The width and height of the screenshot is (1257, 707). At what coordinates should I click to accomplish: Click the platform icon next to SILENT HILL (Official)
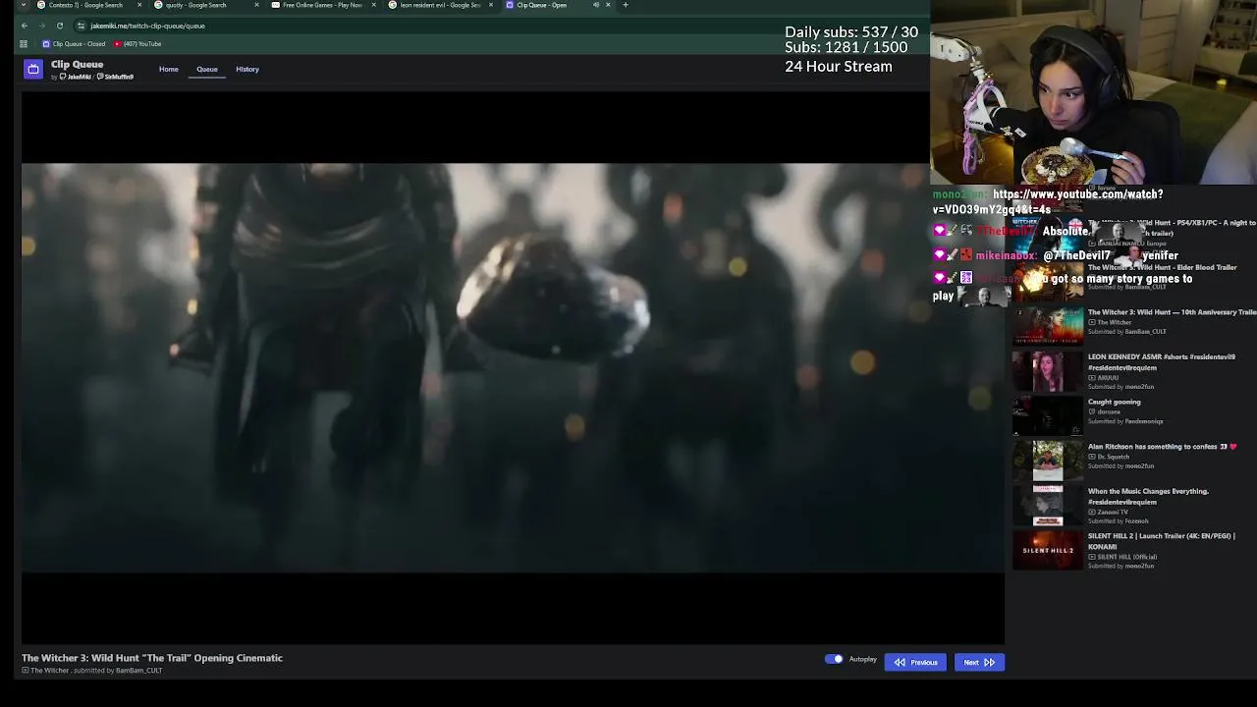(x=1091, y=557)
